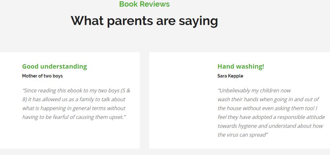Click the line starting "towards hygiene and understand"
This screenshot has width=330, height=155.
(x=270, y=126)
